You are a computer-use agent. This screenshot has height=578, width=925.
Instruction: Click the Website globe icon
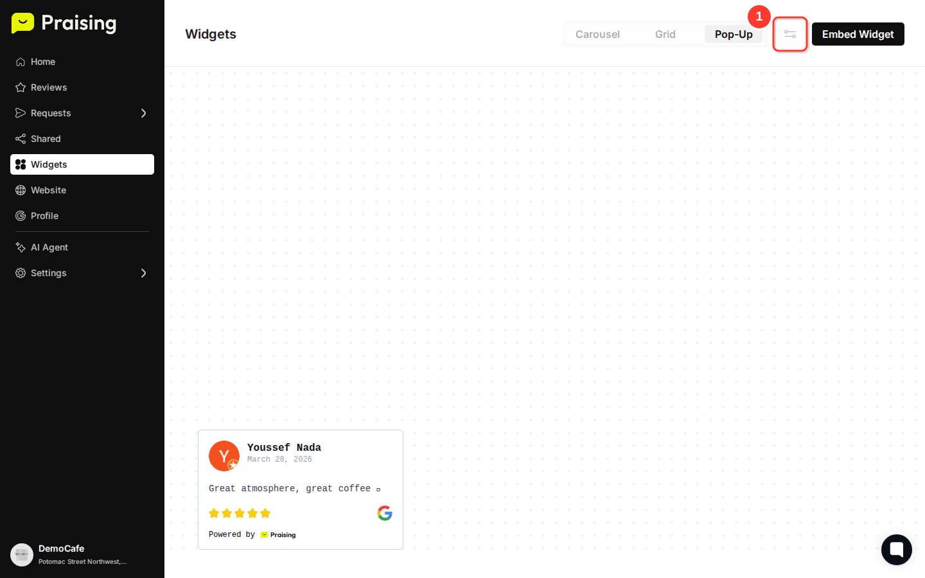point(21,190)
